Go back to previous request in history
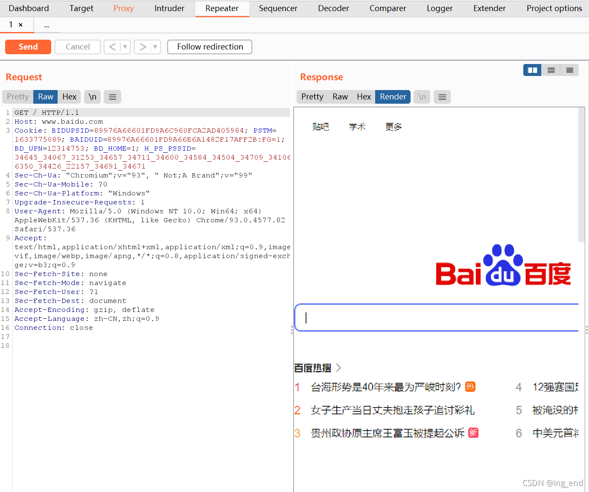Viewport: 589px width, 492px height. (x=112, y=47)
